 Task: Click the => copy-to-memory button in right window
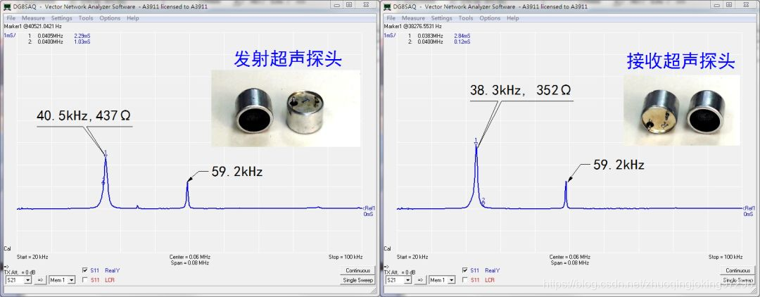[x=420, y=280]
